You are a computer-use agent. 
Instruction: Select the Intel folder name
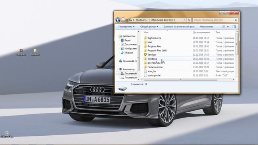point(150,42)
